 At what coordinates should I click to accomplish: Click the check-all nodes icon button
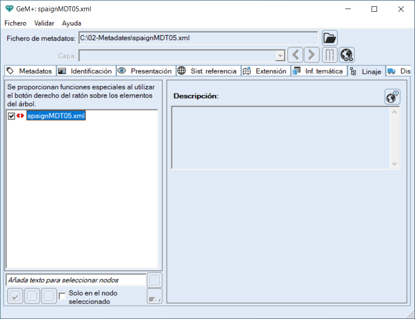click(15, 296)
